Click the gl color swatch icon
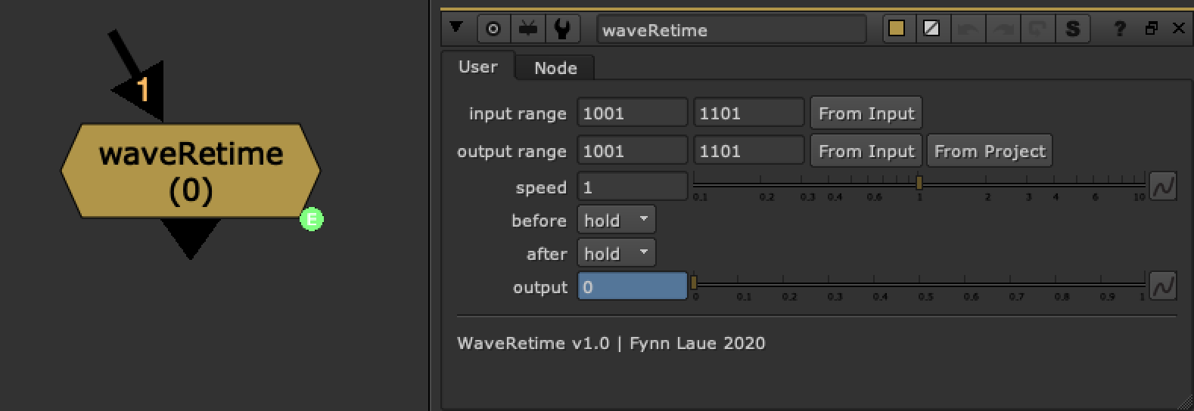The width and height of the screenshot is (1194, 411). click(x=932, y=29)
